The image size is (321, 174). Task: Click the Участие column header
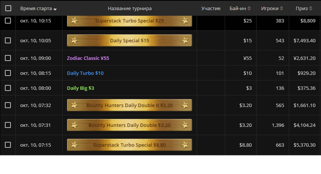click(x=211, y=8)
